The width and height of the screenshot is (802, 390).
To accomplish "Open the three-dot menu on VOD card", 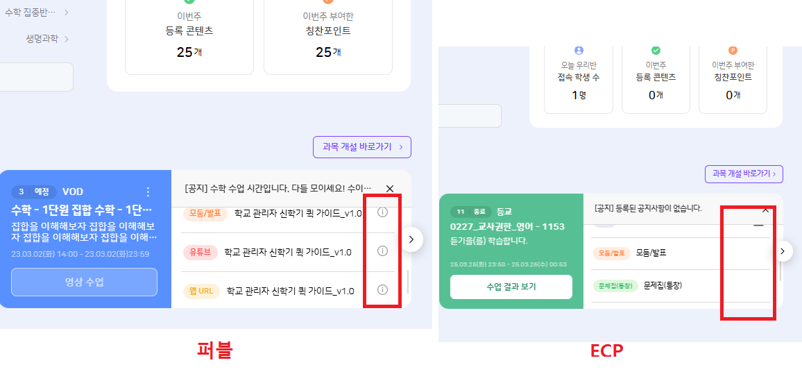I will click(x=148, y=192).
